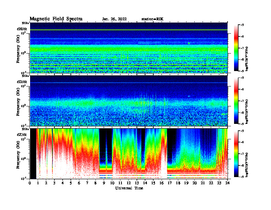Click hour "5" on the Universal Time axis
The width and height of the screenshot is (271, 210).
(x=71, y=183)
